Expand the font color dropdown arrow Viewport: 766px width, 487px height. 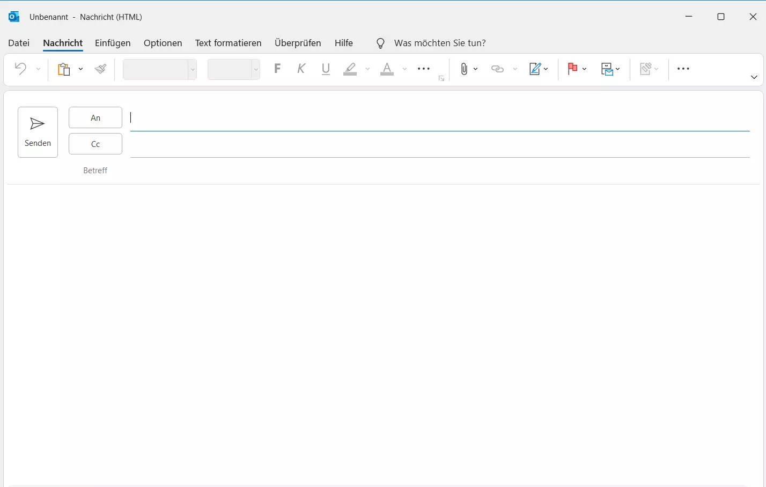click(404, 69)
